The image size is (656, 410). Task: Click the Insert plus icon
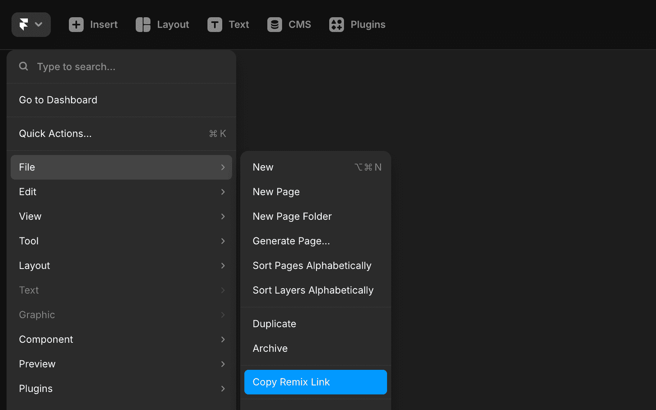tap(76, 25)
